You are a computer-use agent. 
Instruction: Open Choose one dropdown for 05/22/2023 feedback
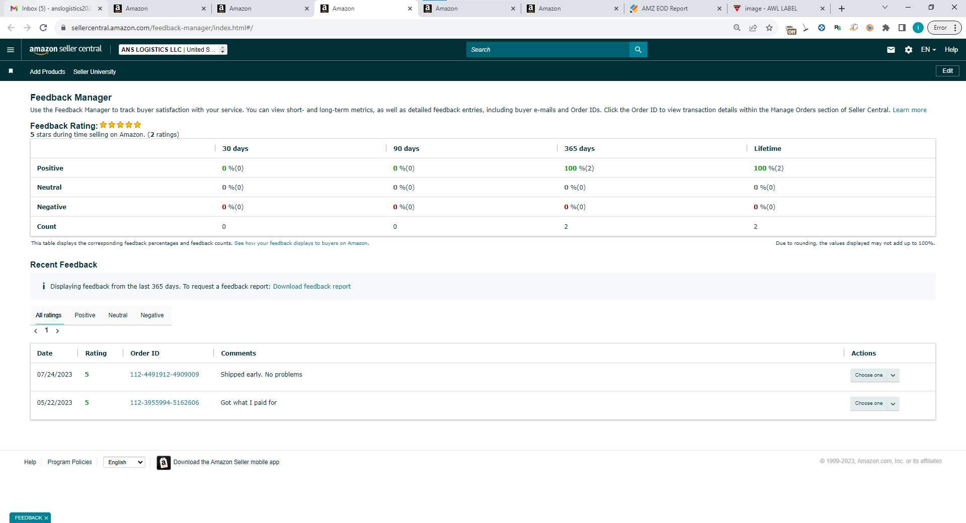pyautogui.click(x=874, y=403)
